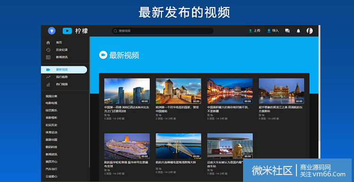Open 流行趋势 trending in the sidebar
Screen dimensions: 354x182
click(x=64, y=77)
